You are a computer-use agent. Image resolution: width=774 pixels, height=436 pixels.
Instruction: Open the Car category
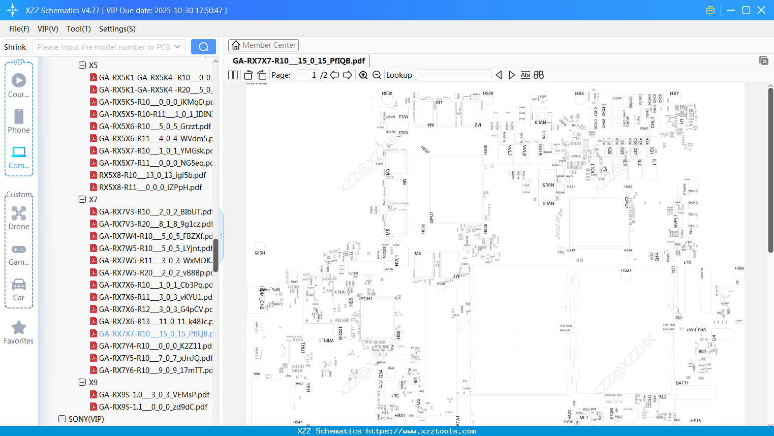(x=19, y=290)
